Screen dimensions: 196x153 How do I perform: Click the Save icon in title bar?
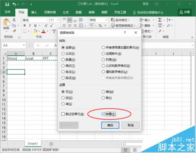pyautogui.click(x=7, y=4)
